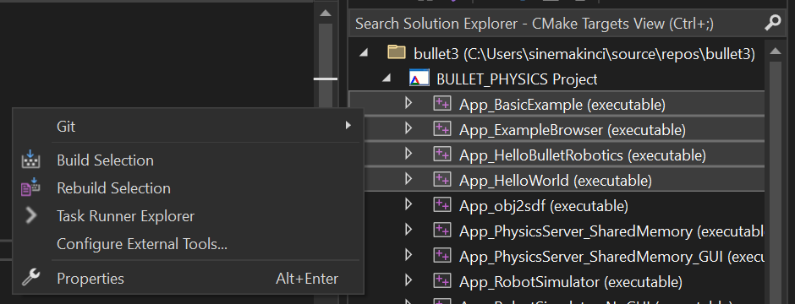Viewport: 795px width, 304px height.
Task: Expand App_RobotSimulator target
Action: [x=408, y=280]
